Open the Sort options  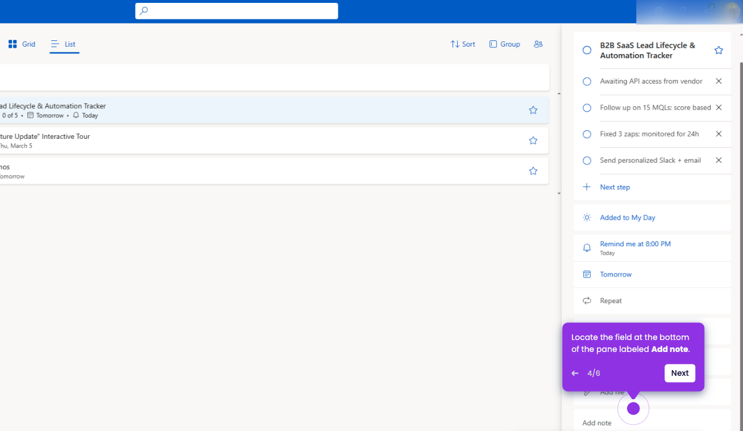463,44
